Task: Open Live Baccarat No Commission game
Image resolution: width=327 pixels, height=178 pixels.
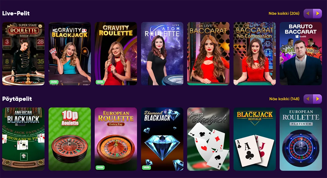Action: (x=255, y=54)
